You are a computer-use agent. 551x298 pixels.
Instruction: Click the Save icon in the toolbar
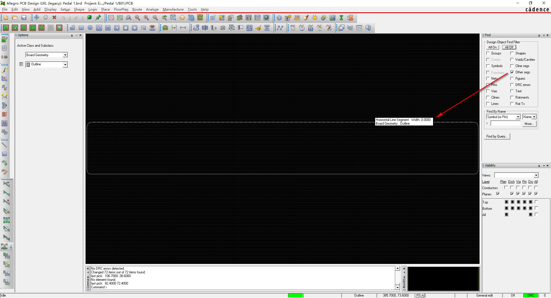click(x=24, y=18)
